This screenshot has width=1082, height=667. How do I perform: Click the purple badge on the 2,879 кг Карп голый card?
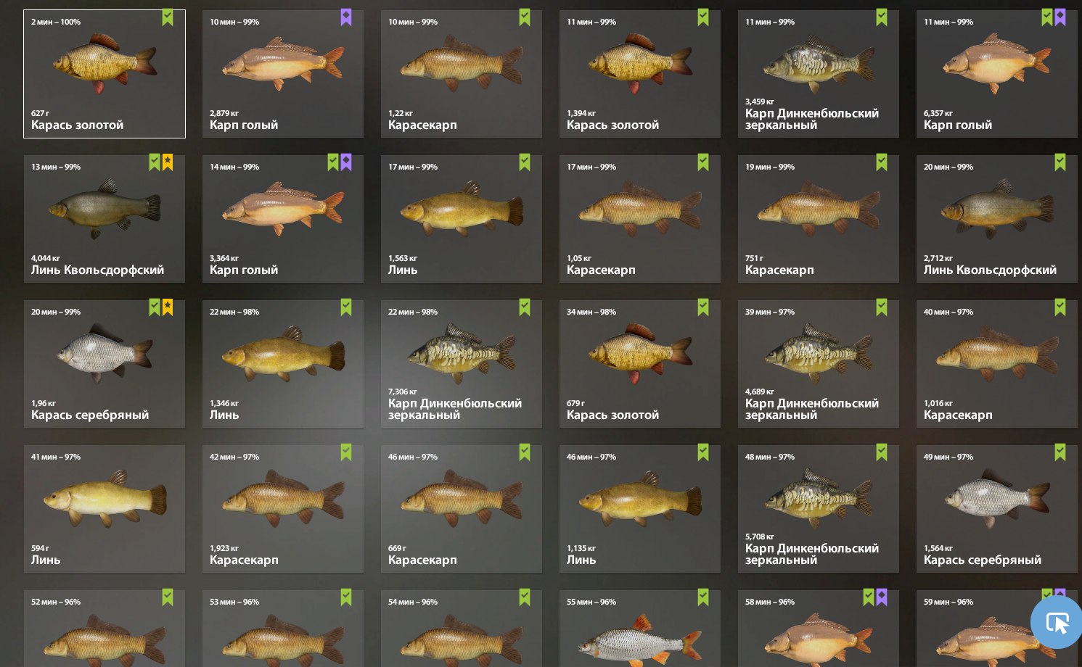[x=346, y=17]
